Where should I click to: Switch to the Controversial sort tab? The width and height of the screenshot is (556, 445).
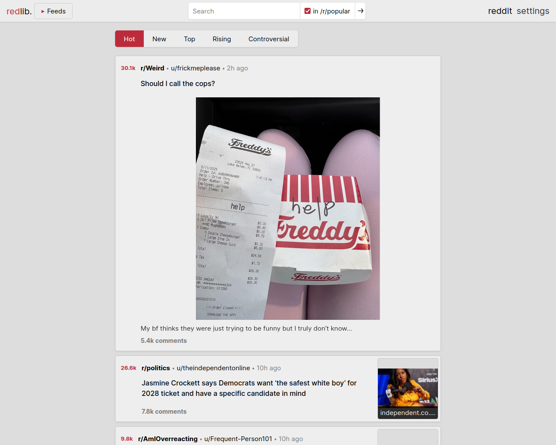point(269,39)
